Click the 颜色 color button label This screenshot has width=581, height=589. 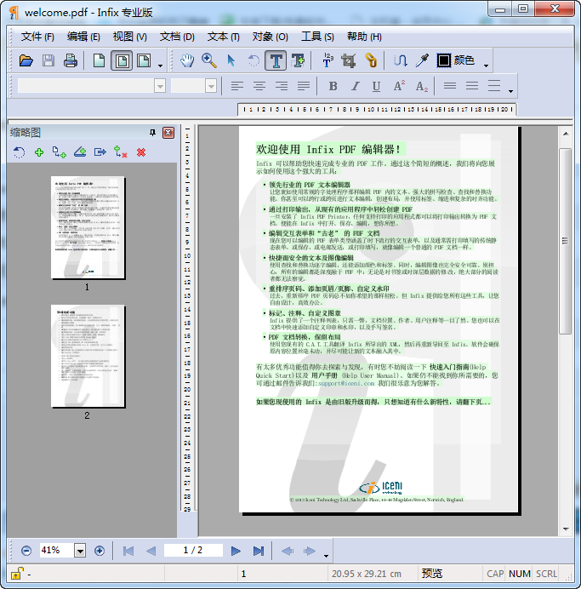(x=464, y=60)
